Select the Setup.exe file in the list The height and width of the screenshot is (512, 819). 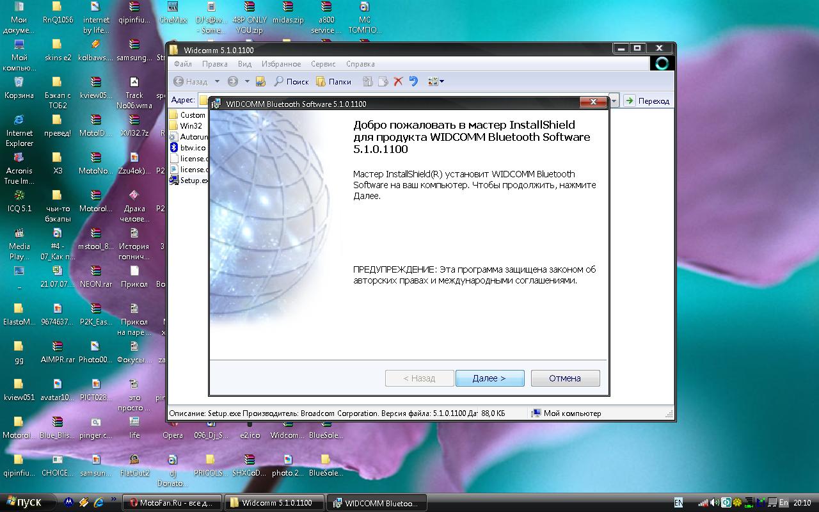coord(189,180)
